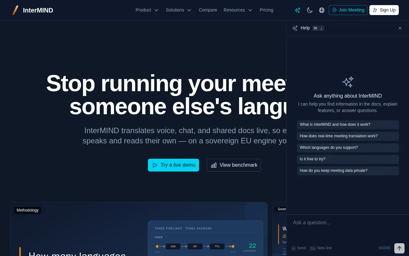The image size is (409, 256).
Task: Click the Try a live demo button
Action: (174, 165)
